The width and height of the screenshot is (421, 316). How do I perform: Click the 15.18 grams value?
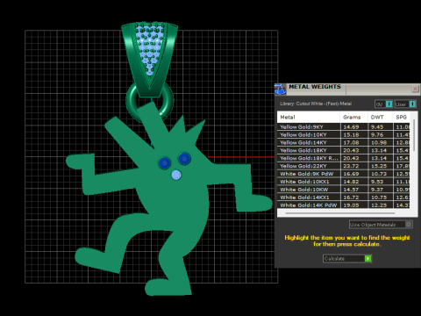point(351,135)
